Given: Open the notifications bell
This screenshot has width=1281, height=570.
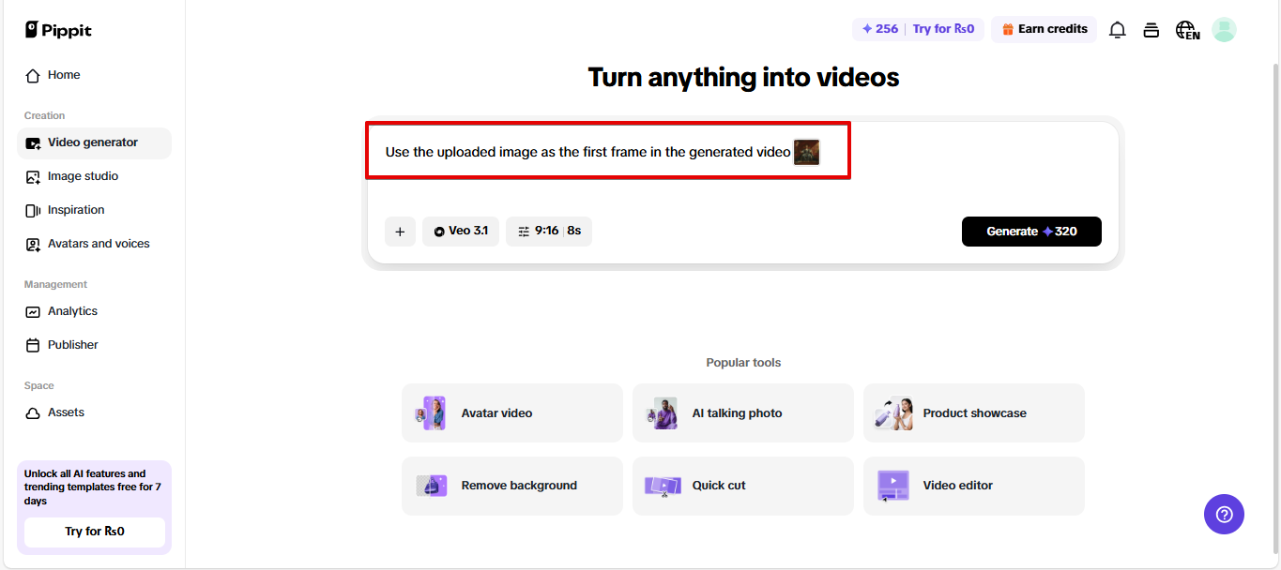Looking at the screenshot, I should [x=1117, y=30].
